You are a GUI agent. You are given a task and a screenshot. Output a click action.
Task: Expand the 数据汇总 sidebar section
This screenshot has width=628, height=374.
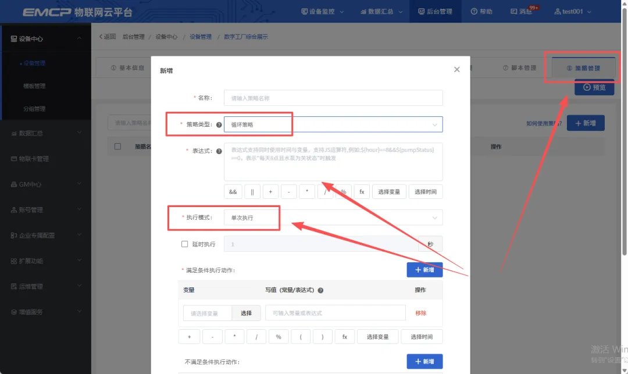click(x=46, y=133)
